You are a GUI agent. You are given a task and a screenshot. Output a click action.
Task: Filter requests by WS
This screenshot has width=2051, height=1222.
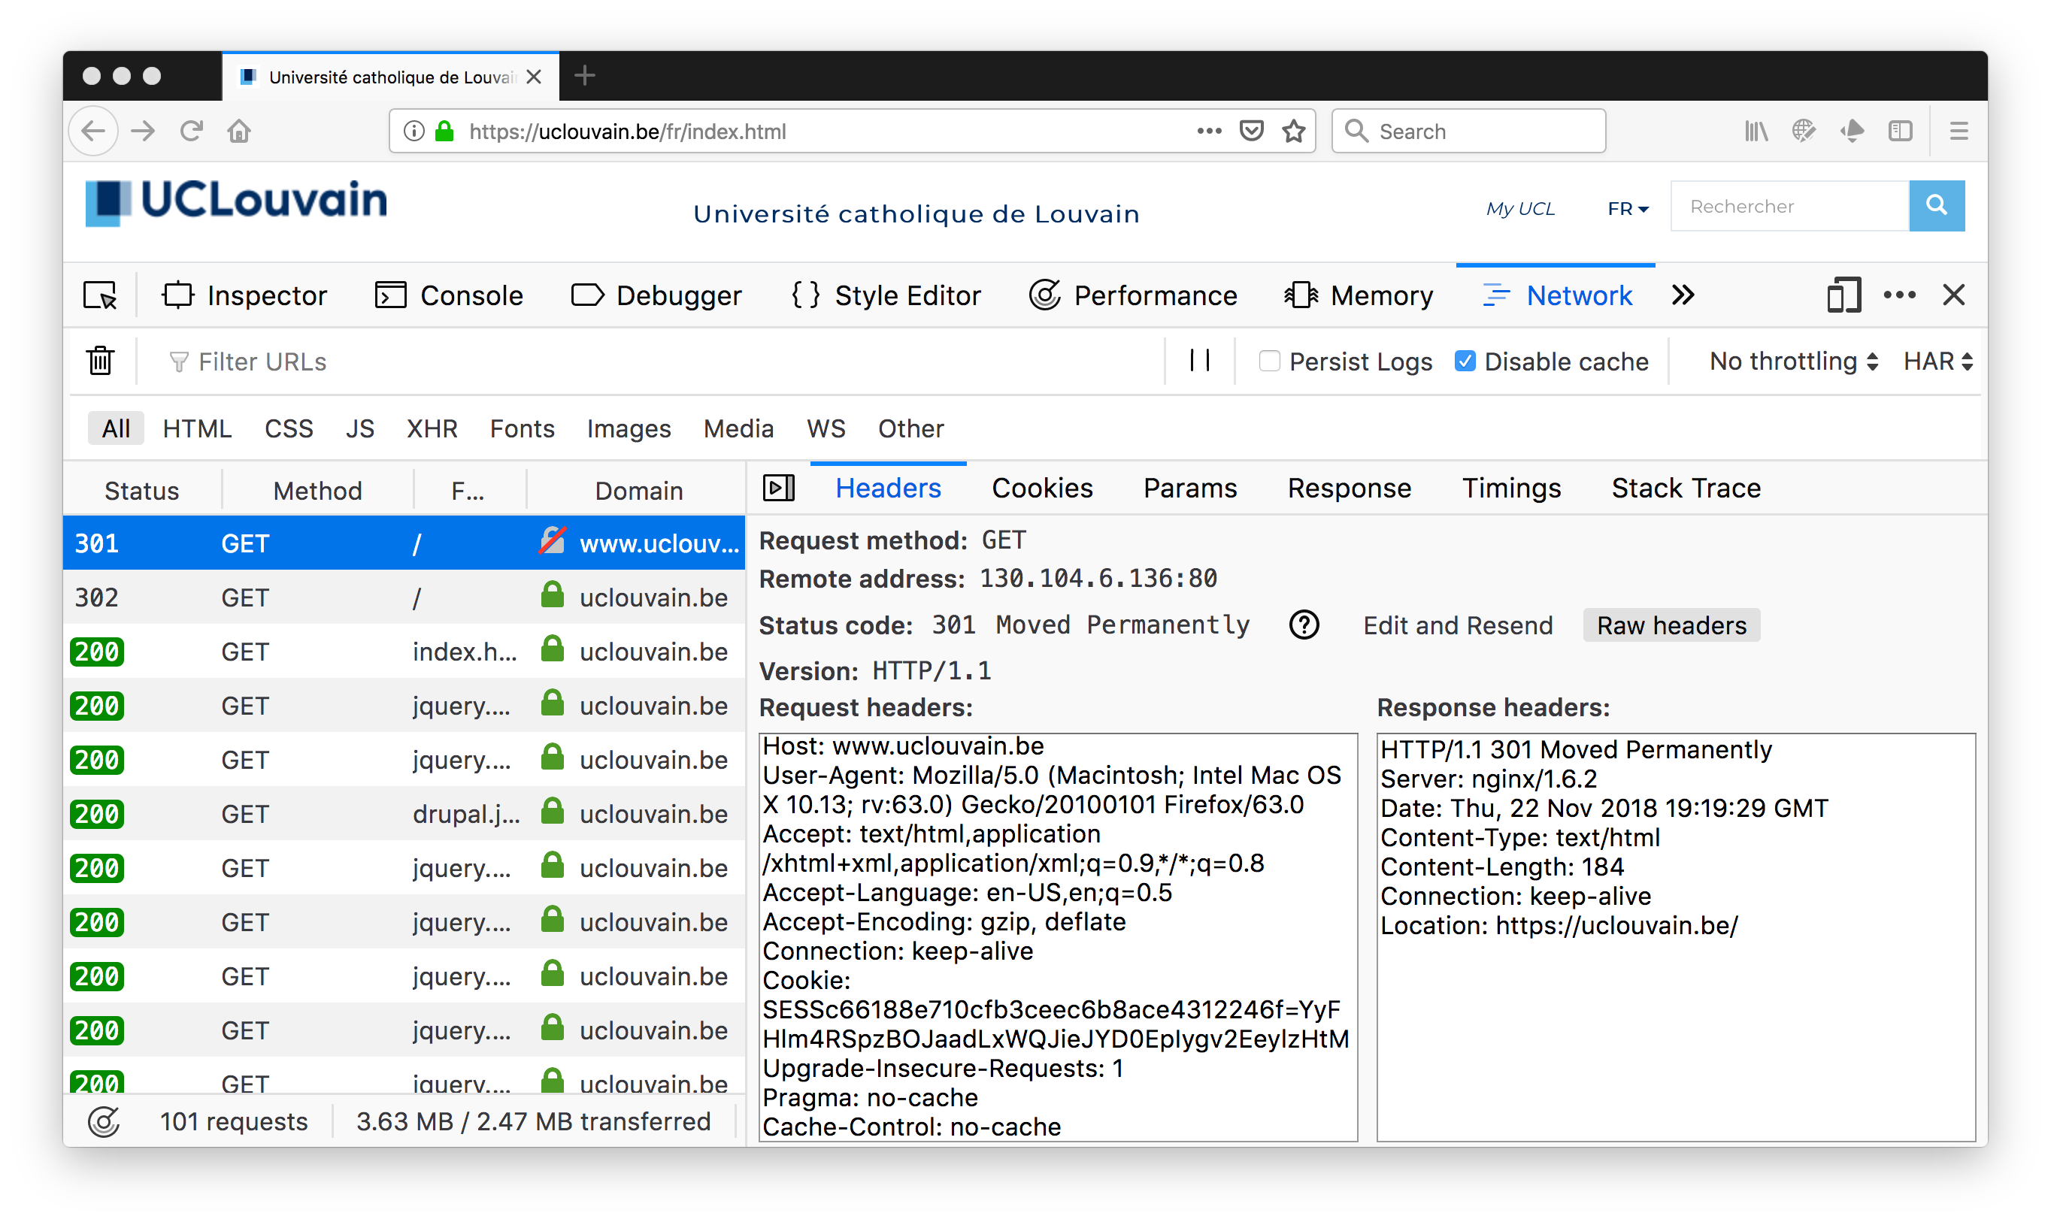pyautogui.click(x=826, y=428)
